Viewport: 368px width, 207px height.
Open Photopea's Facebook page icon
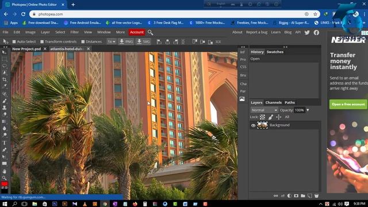coord(316,32)
